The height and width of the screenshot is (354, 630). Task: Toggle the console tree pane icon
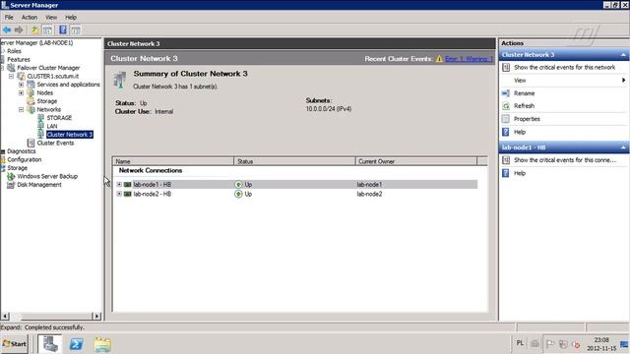[x=47, y=29]
